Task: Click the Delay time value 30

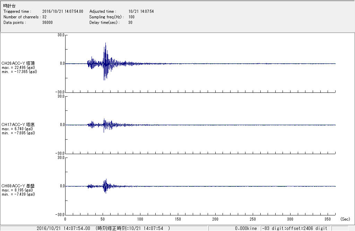Action: point(130,23)
